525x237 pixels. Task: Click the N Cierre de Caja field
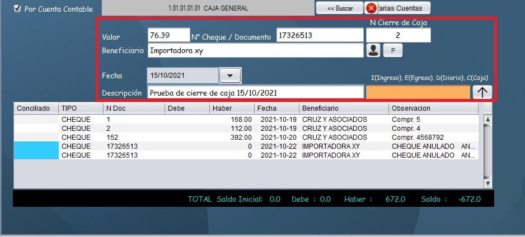(398, 36)
